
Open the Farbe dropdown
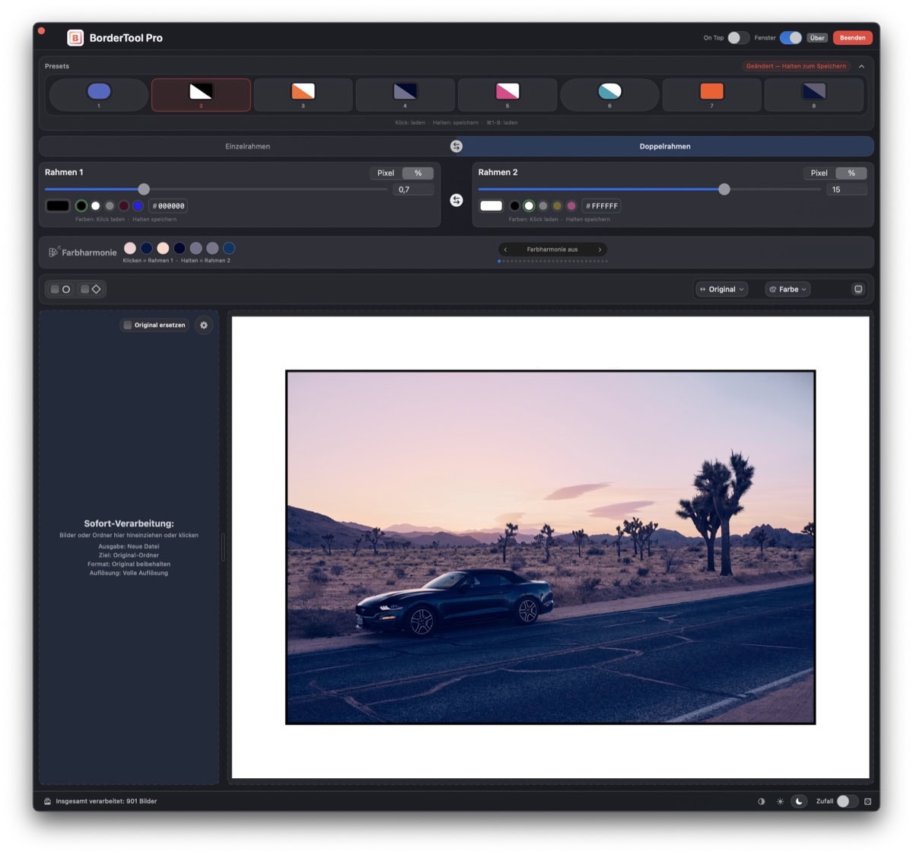(787, 289)
